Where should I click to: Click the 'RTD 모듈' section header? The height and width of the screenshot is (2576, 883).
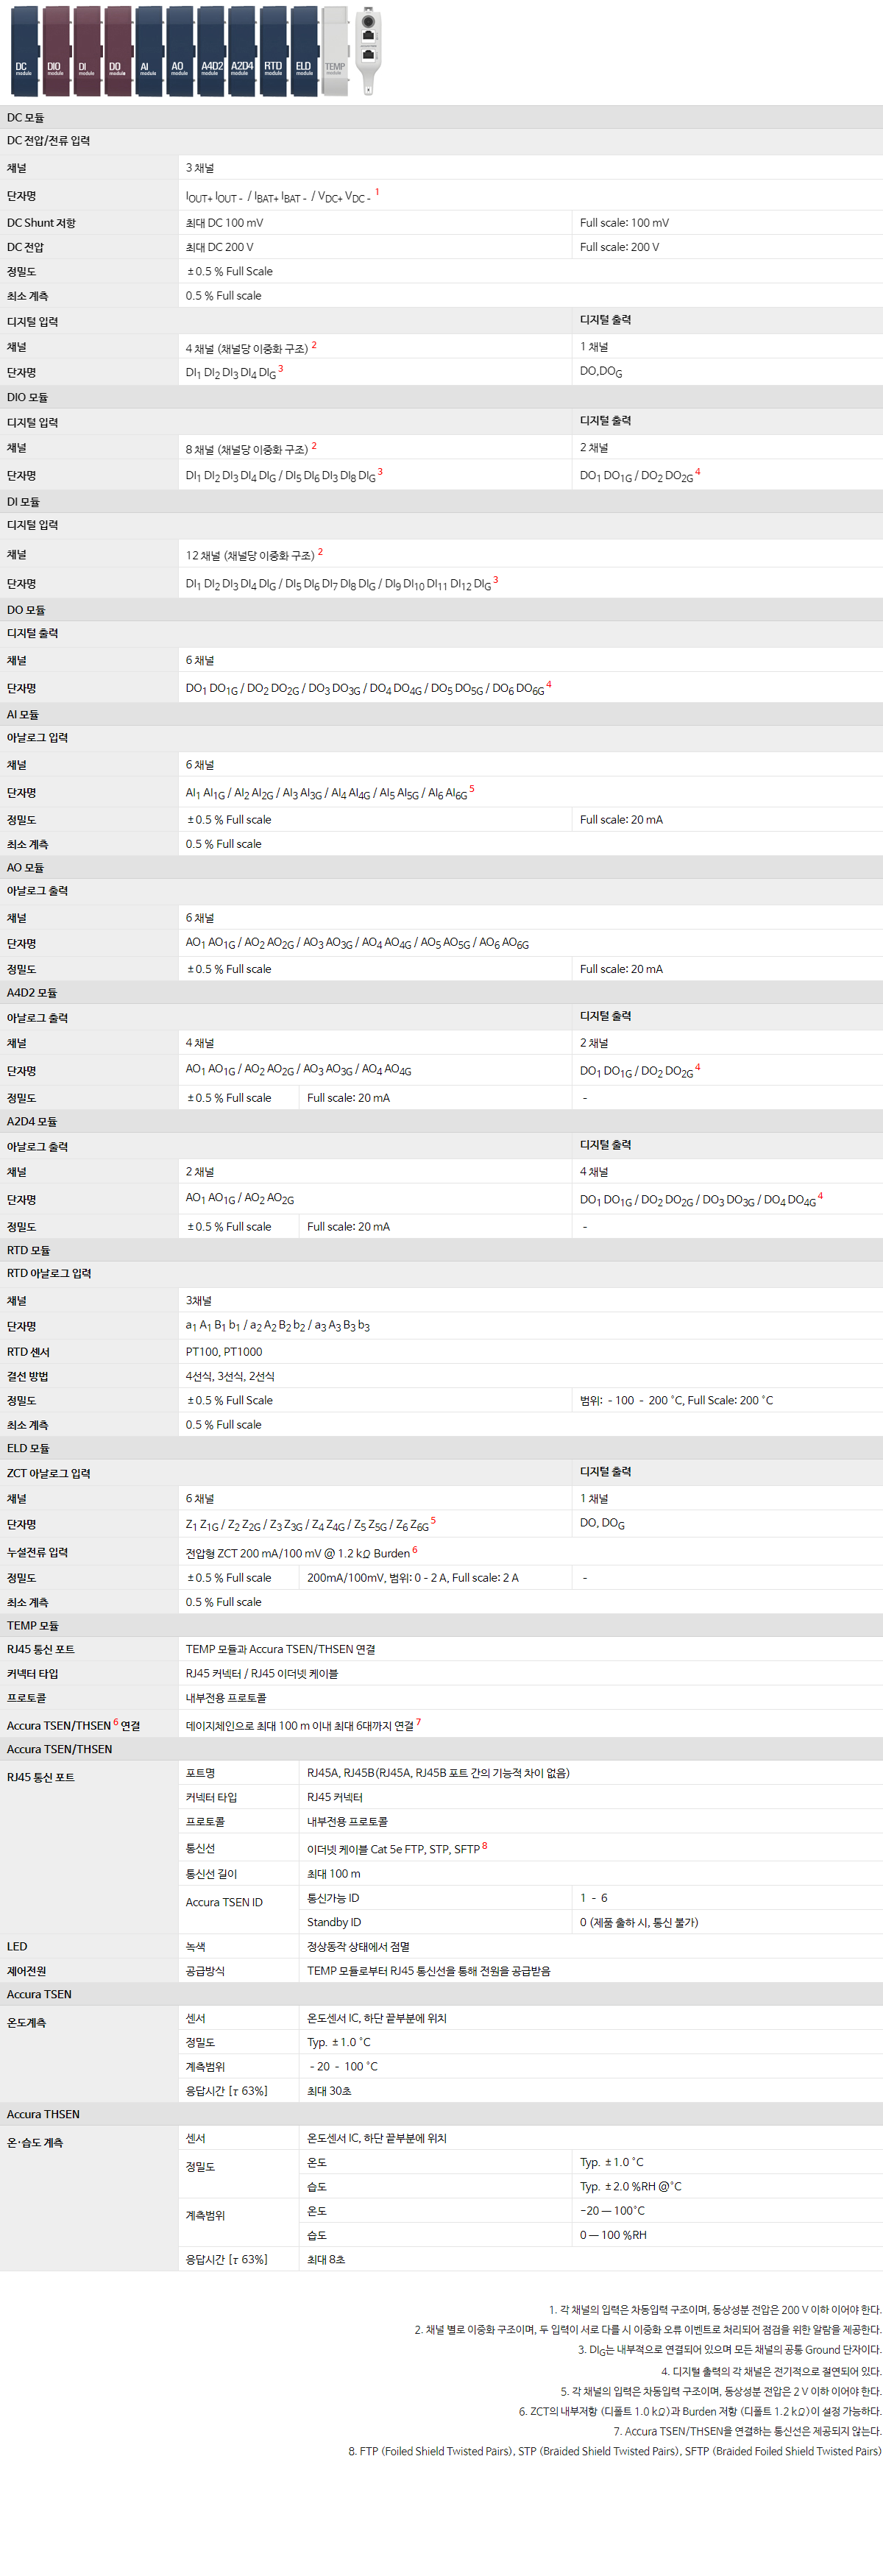point(441,1250)
